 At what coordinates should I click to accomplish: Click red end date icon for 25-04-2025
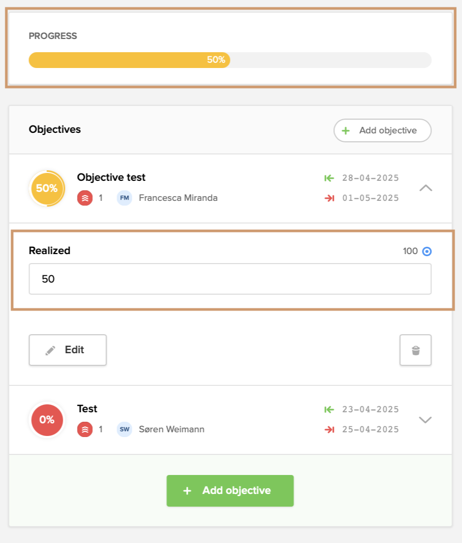click(330, 430)
